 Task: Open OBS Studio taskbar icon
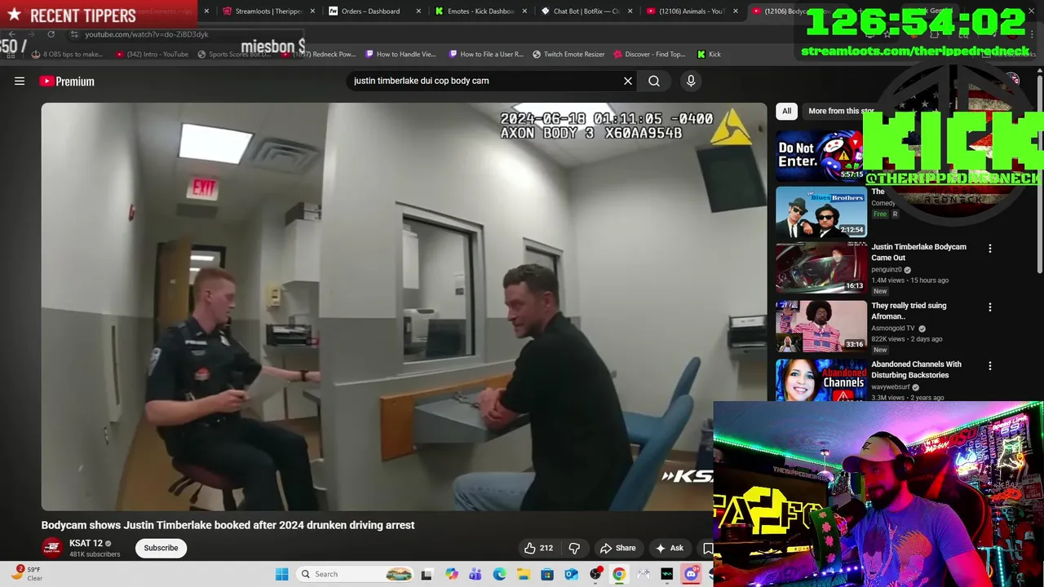tap(595, 574)
